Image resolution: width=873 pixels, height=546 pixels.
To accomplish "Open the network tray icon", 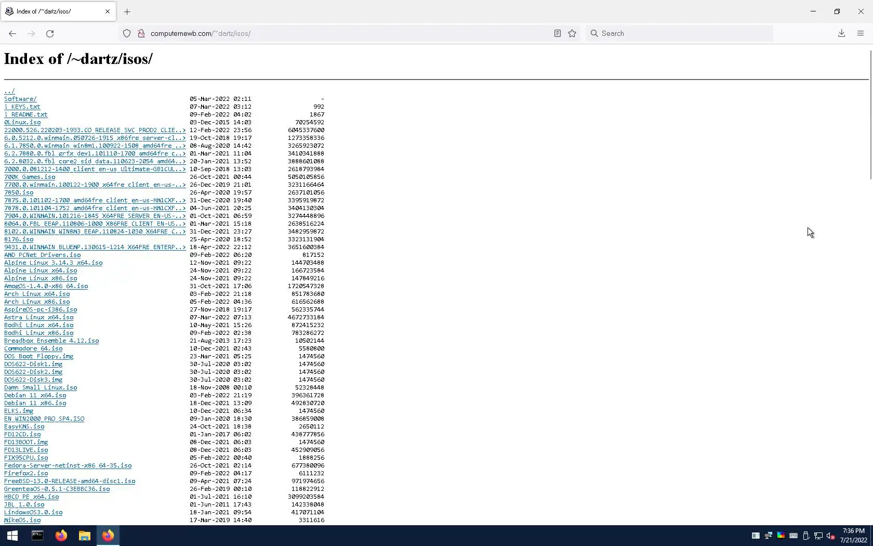I will coord(818,536).
